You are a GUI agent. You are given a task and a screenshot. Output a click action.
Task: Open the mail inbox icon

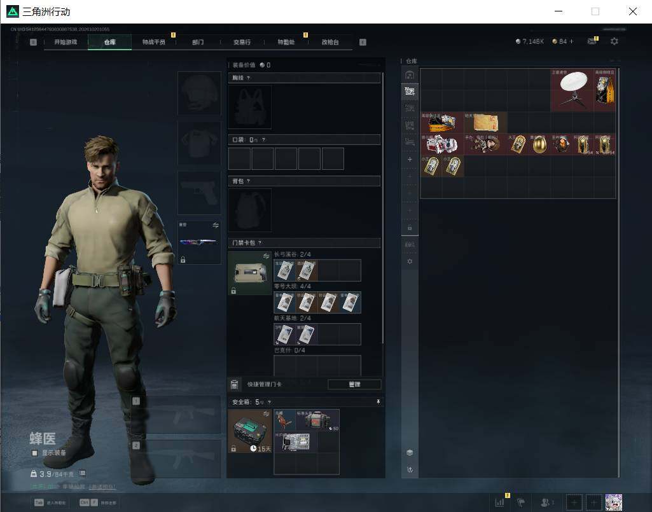[x=592, y=41]
